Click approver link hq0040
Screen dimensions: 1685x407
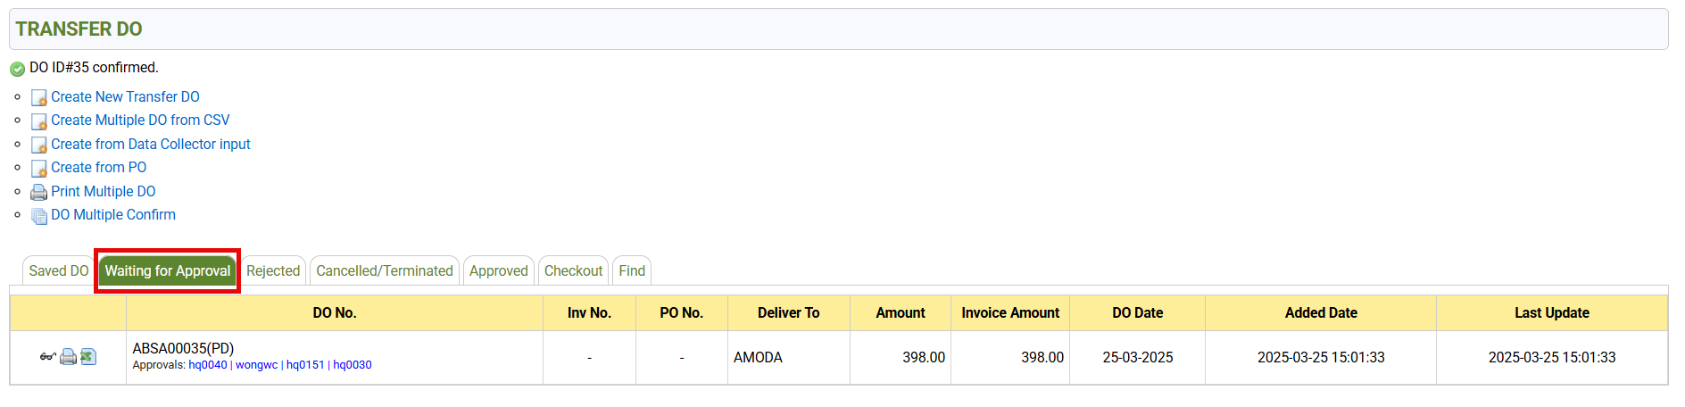(208, 365)
